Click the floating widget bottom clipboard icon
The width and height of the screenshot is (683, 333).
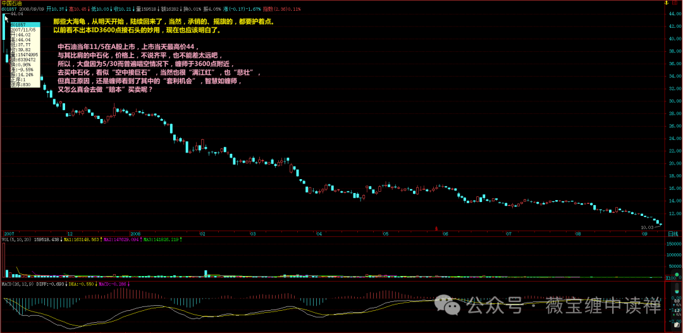pyautogui.click(x=677, y=325)
